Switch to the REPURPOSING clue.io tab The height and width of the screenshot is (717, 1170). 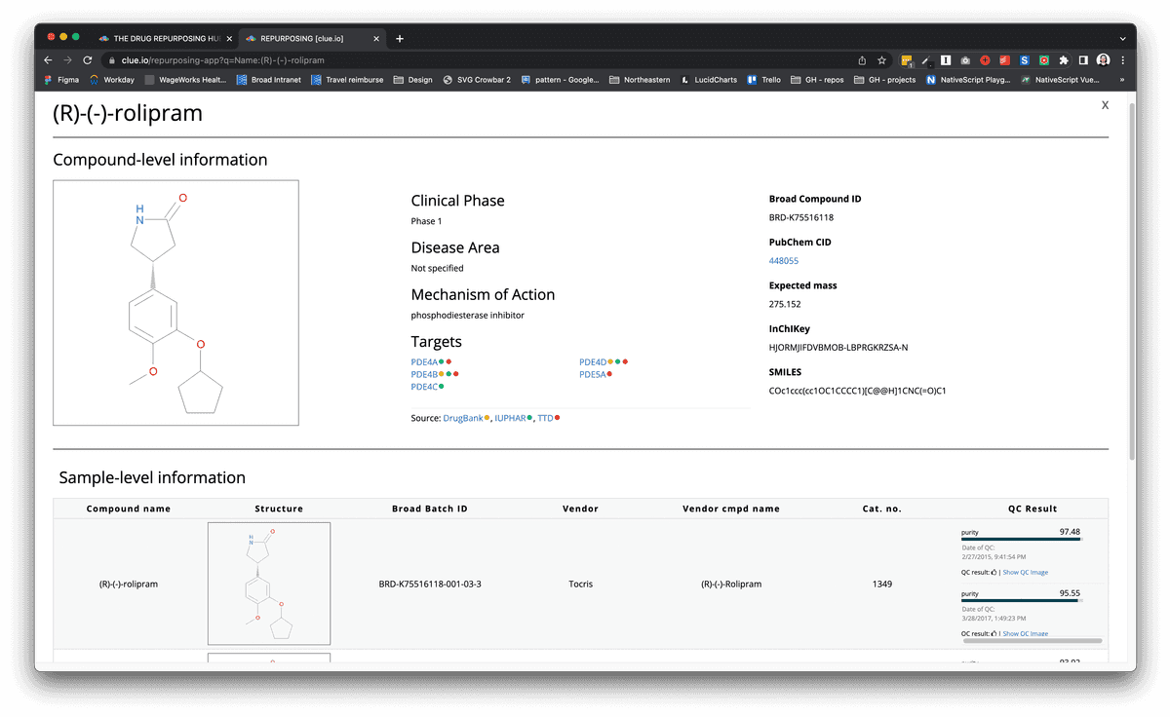302,38
